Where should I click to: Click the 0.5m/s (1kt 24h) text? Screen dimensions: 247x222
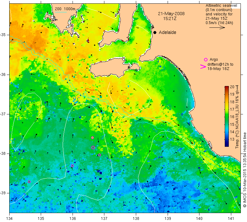(x=219, y=23)
